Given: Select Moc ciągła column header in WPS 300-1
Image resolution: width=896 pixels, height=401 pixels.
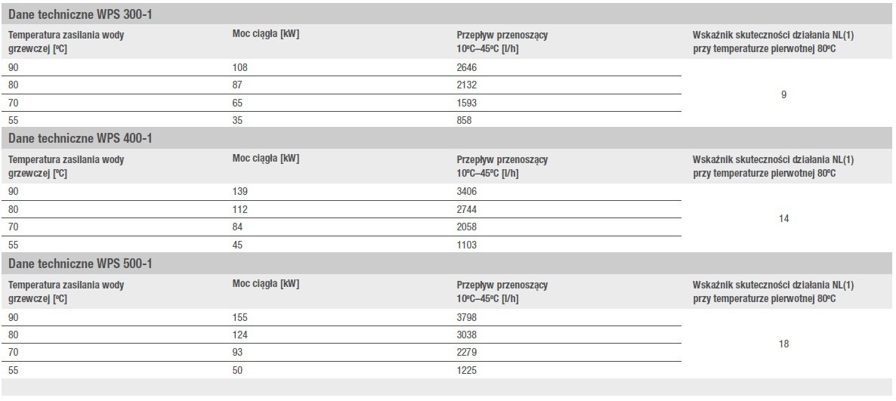Looking at the screenshot, I should click(266, 34).
